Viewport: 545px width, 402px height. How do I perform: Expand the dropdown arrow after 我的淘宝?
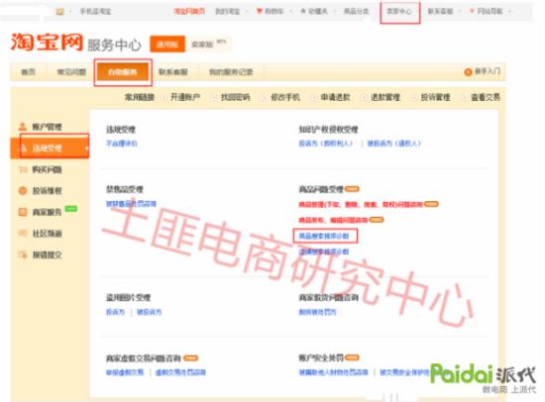tap(246, 12)
